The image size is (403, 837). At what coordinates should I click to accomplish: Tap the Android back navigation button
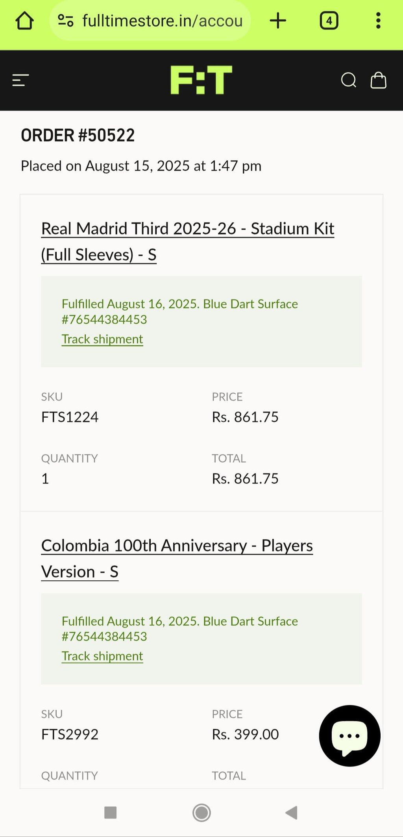point(292,812)
